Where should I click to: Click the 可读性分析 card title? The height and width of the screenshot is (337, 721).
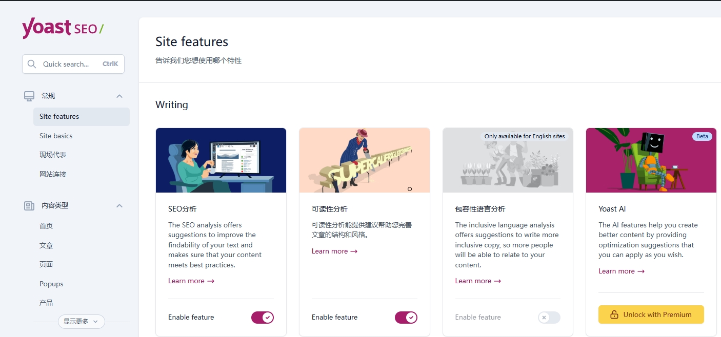click(330, 209)
